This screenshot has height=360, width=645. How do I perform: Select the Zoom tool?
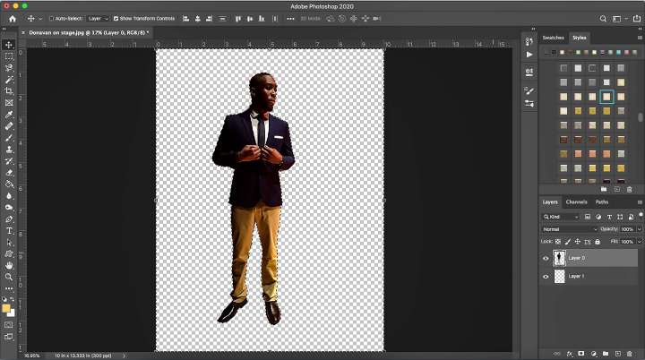click(x=9, y=277)
